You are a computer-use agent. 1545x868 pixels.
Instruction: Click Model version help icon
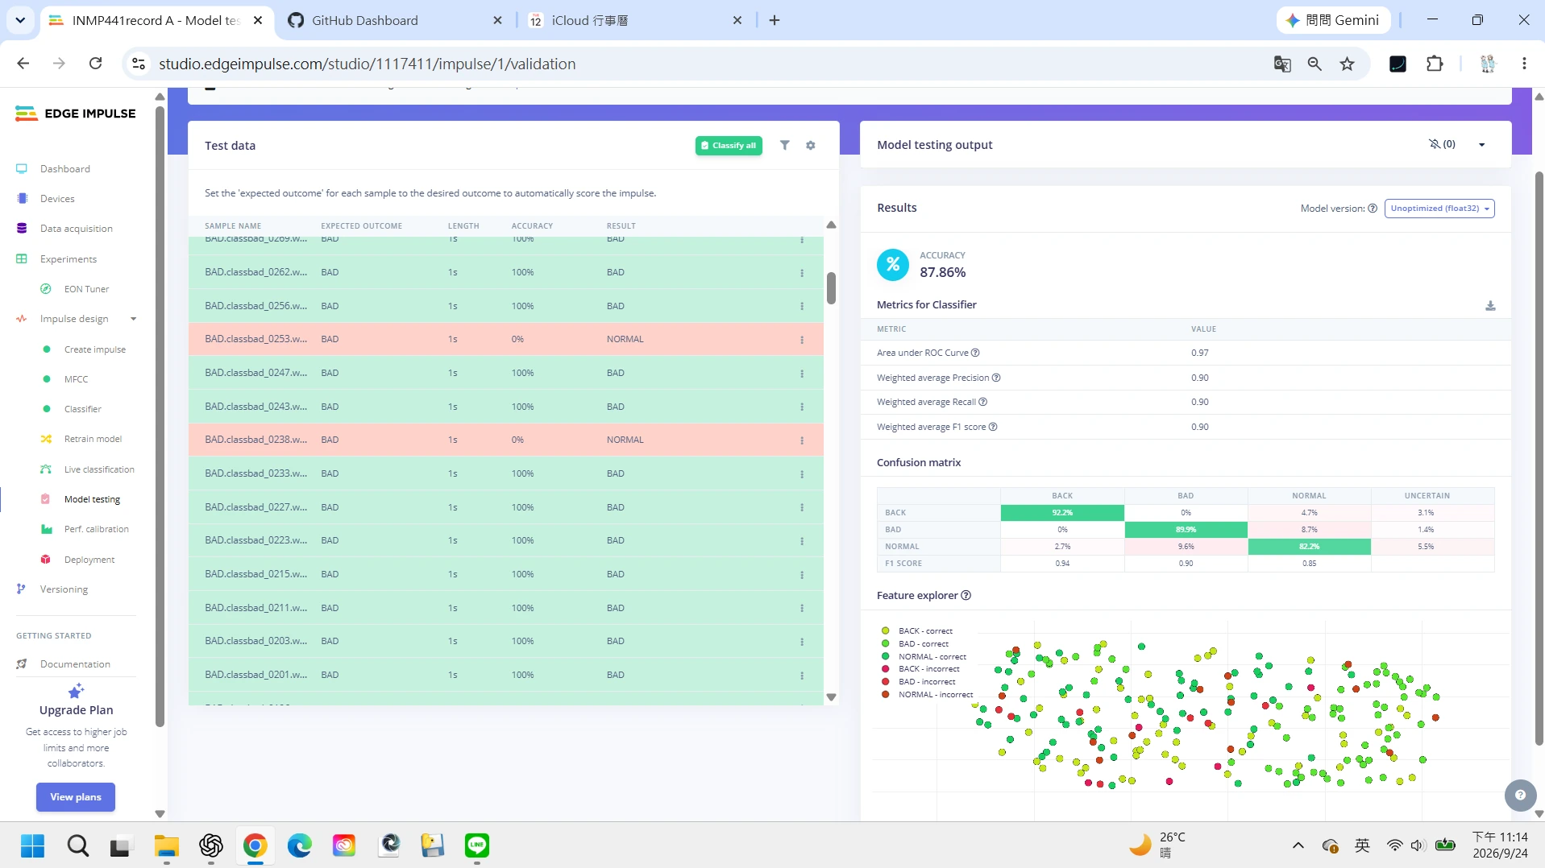1373,209
